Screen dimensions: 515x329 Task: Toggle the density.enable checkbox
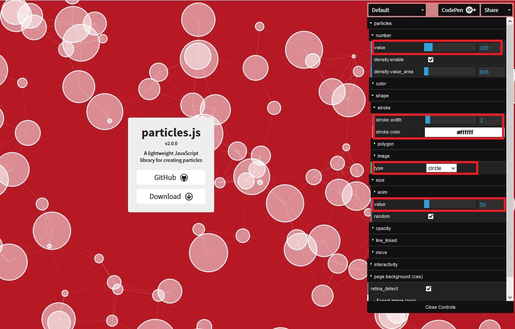431,59
